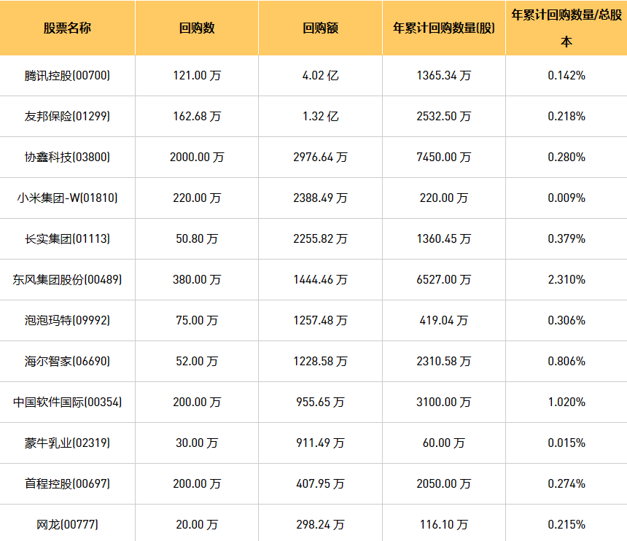Select 友邦保险(01299) stock name
Viewport: 627px width, 541px height.
click(67, 116)
